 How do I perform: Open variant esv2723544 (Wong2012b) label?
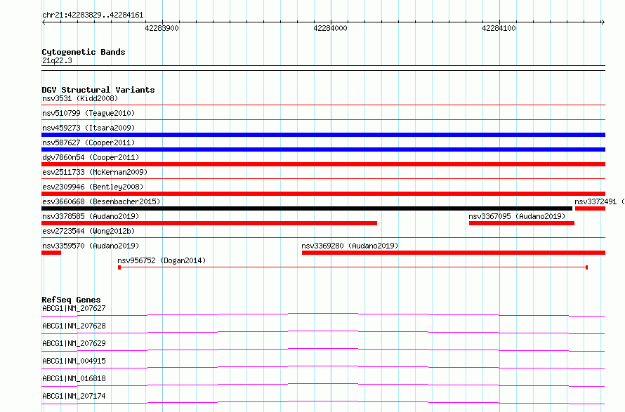tap(88, 231)
